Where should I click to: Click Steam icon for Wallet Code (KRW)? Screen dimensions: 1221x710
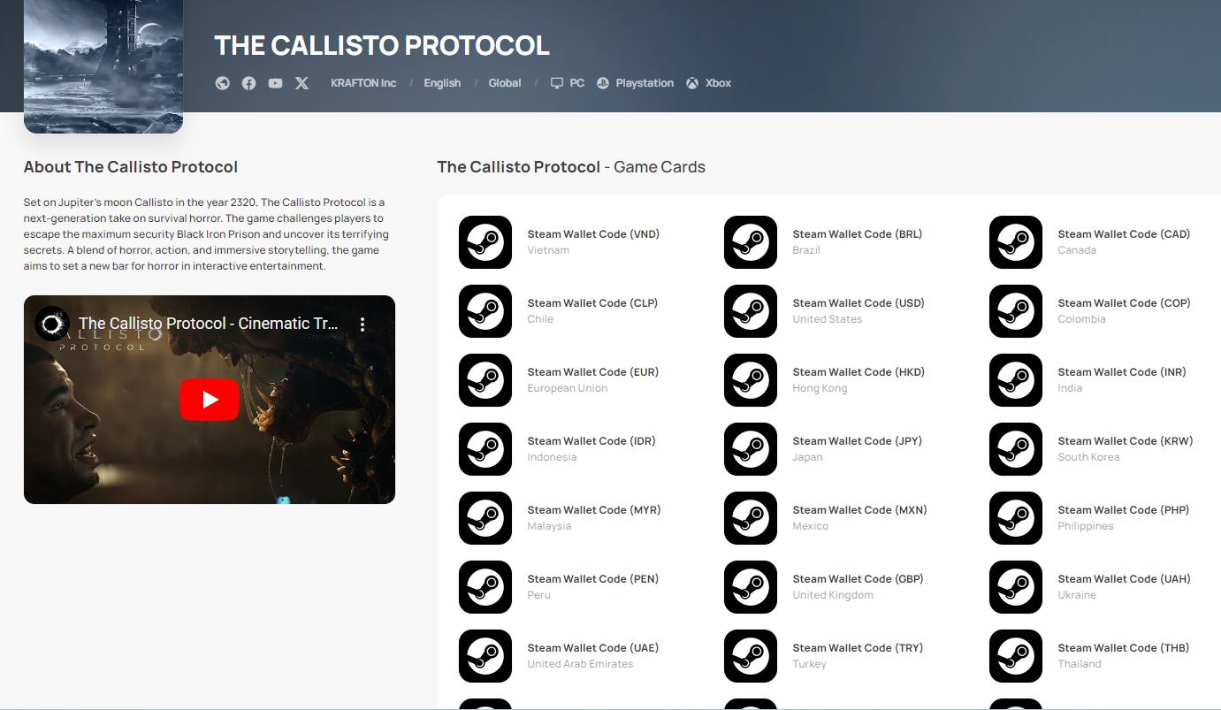(1016, 449)
